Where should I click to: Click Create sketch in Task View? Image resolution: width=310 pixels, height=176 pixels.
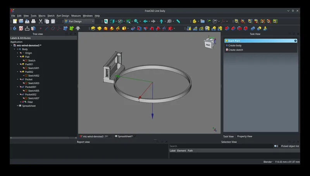pyautogui.click(x=236, y=50)
